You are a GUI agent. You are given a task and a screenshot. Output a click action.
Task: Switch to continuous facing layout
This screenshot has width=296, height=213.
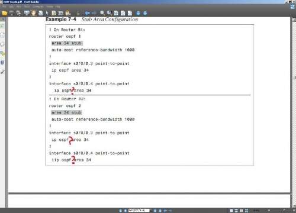pyautogui.click(x=246, y=211)
